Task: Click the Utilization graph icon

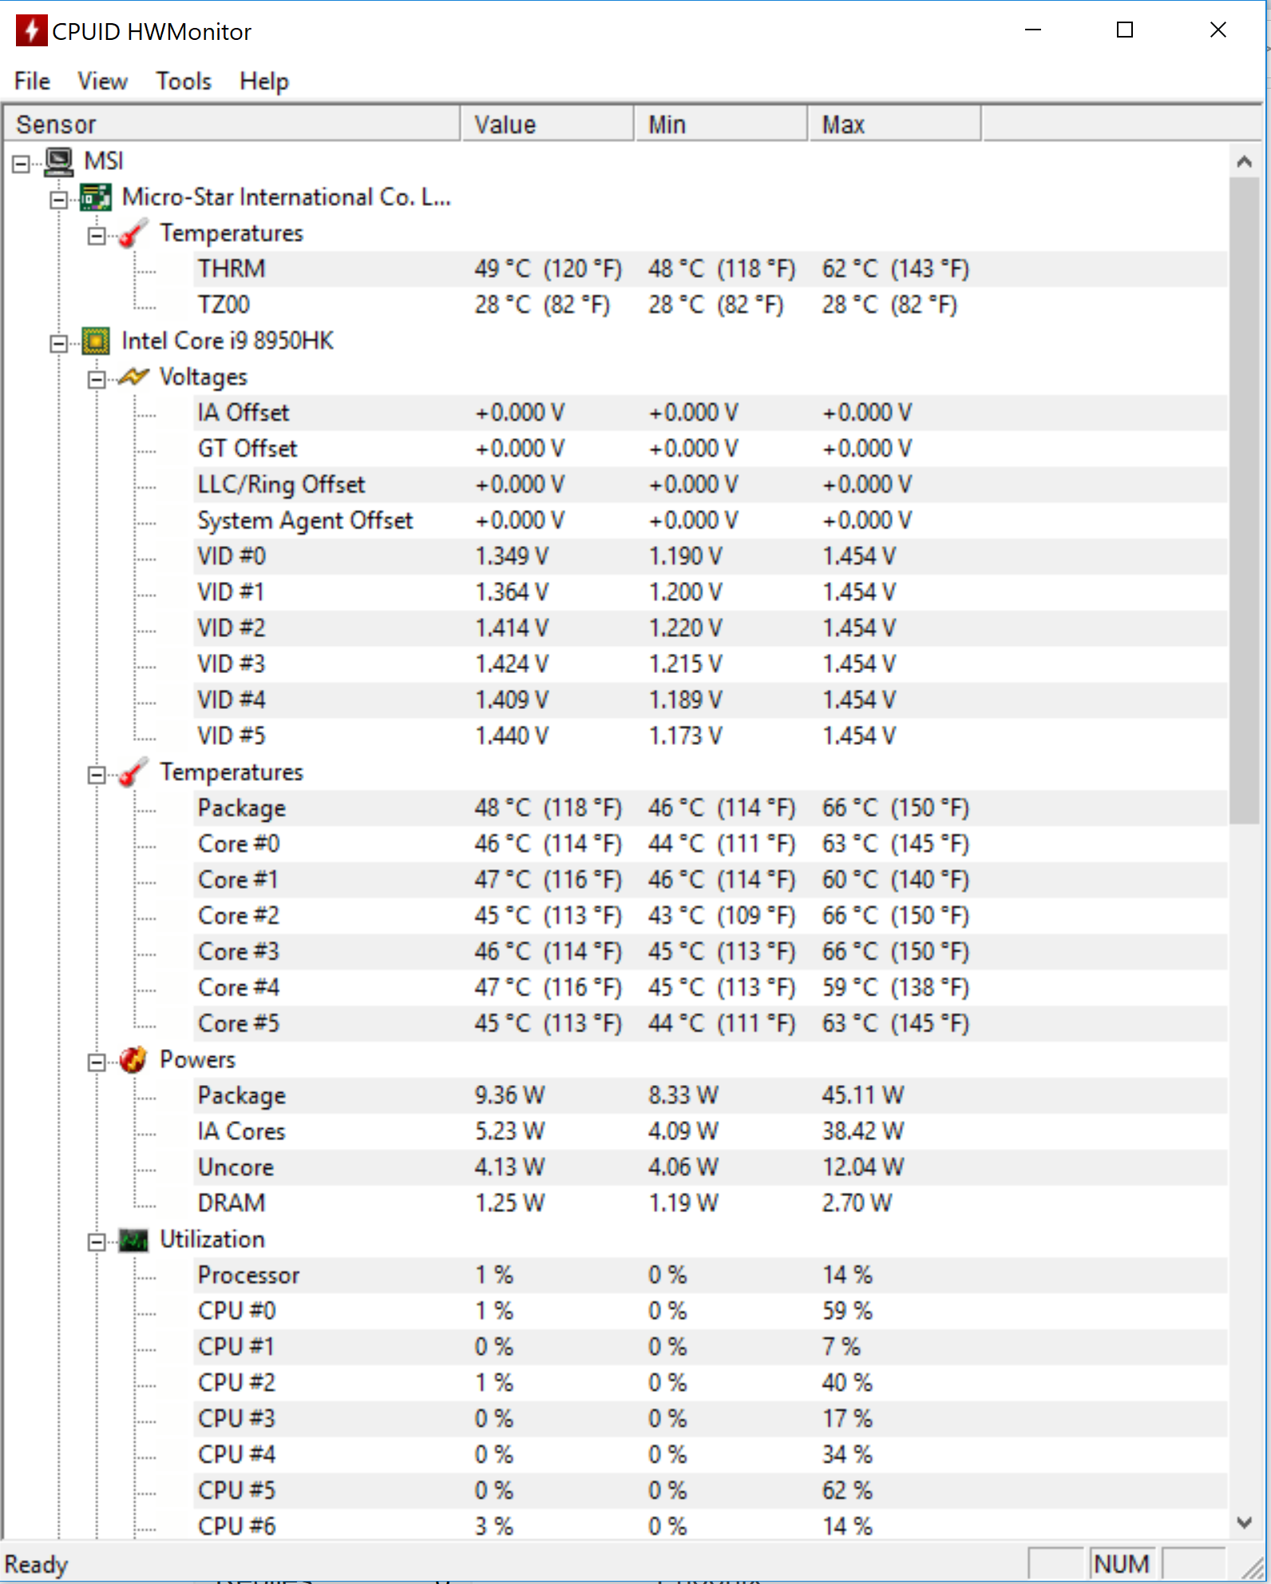Action: pos(133,1240)
